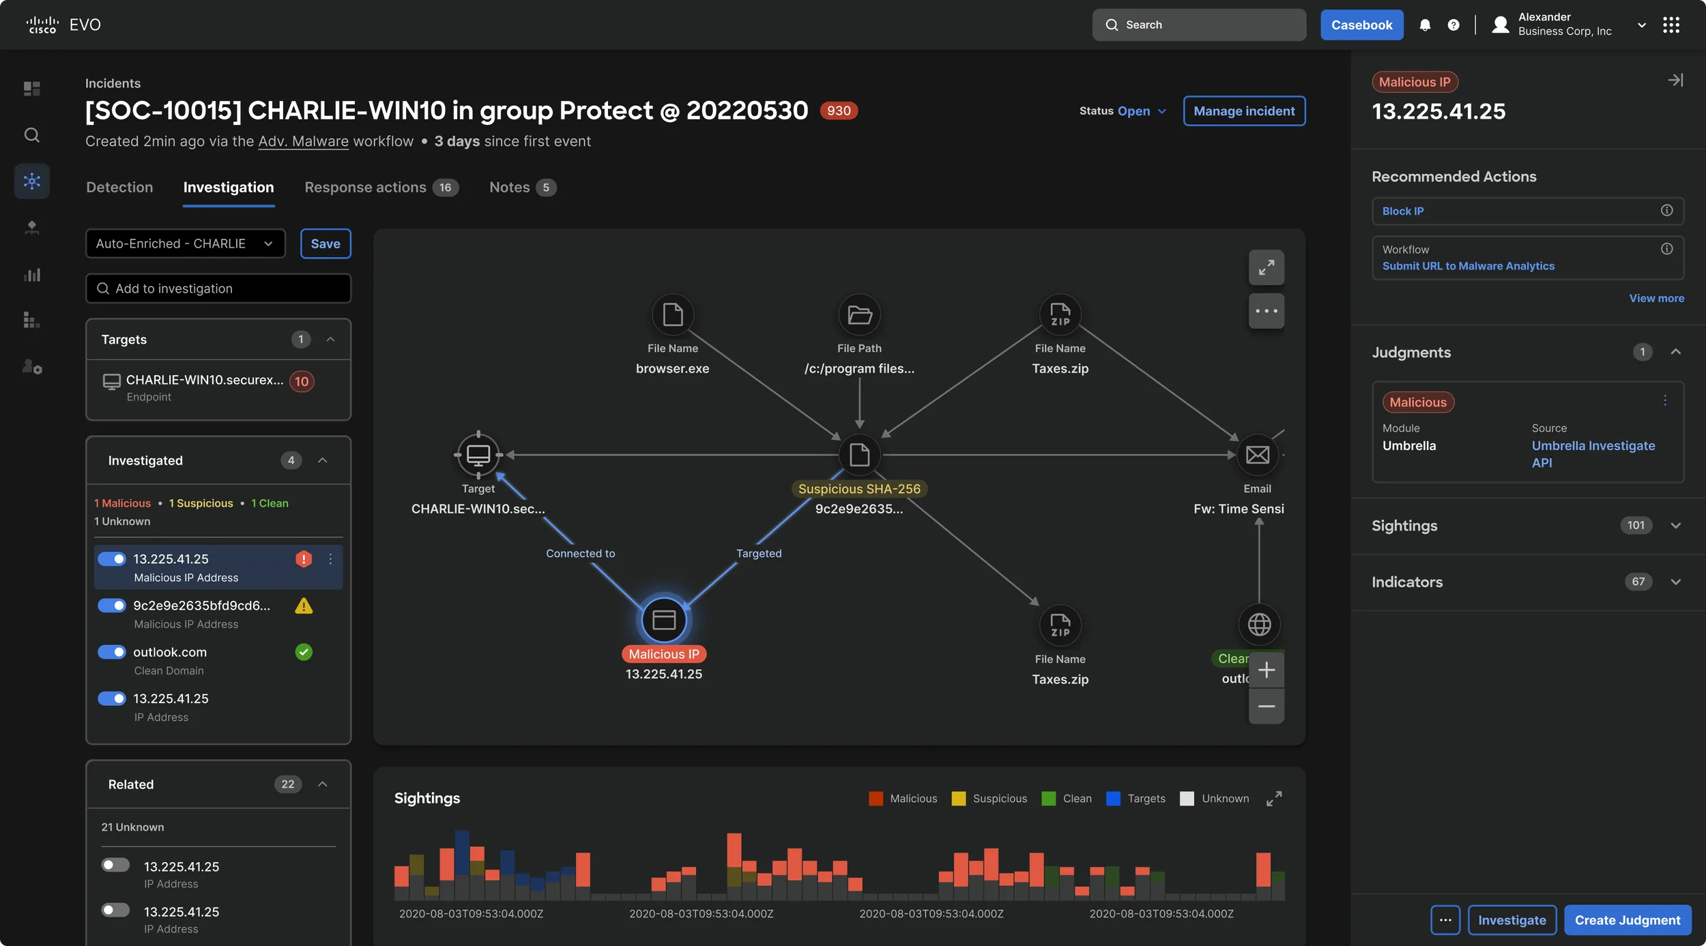The width and height of the screenshot is (1706, 946).
Task: Click the Block IP action
Action: pyautogui.click(x=1403, y=211)
